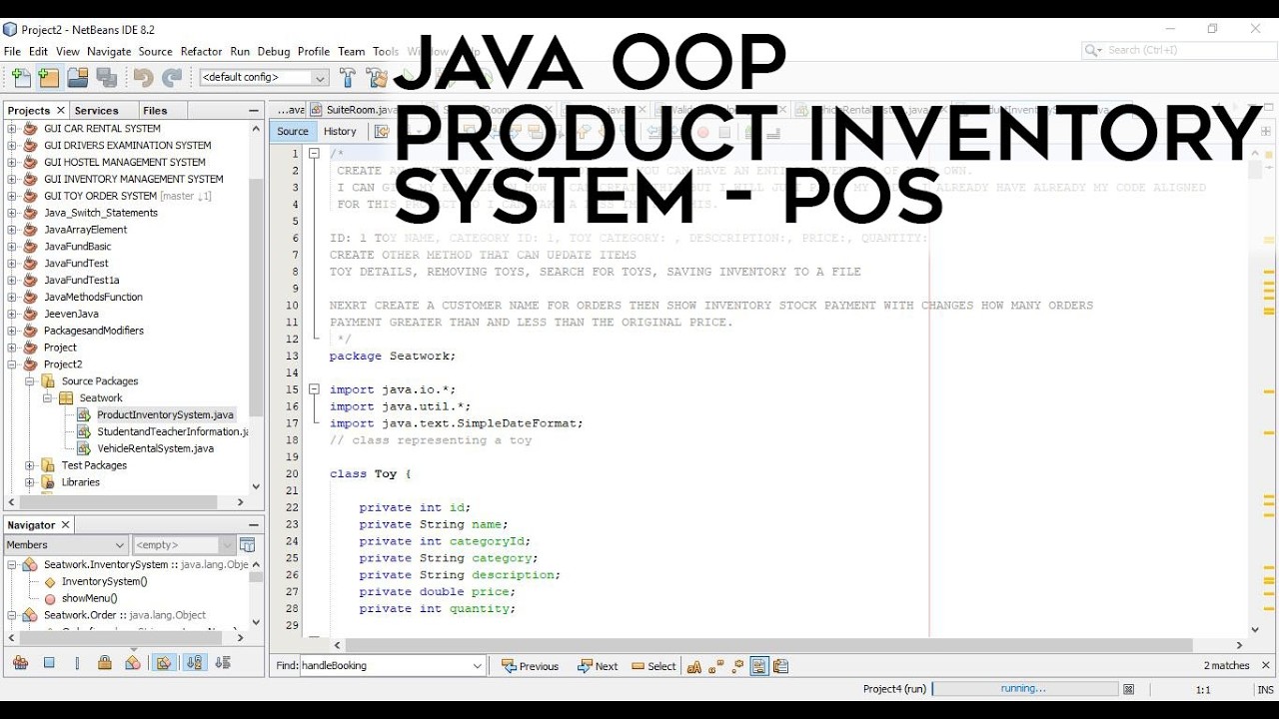1279x719 pixels.
Task: Click the Save All toolbar icon
Action: (x=107, y=77)
